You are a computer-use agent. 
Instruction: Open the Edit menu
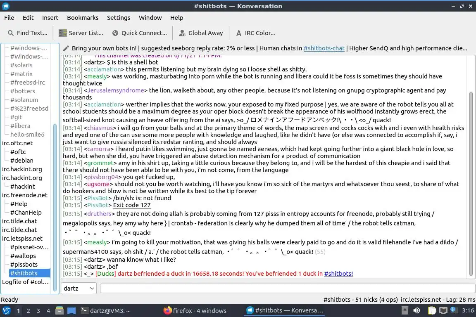28,18
